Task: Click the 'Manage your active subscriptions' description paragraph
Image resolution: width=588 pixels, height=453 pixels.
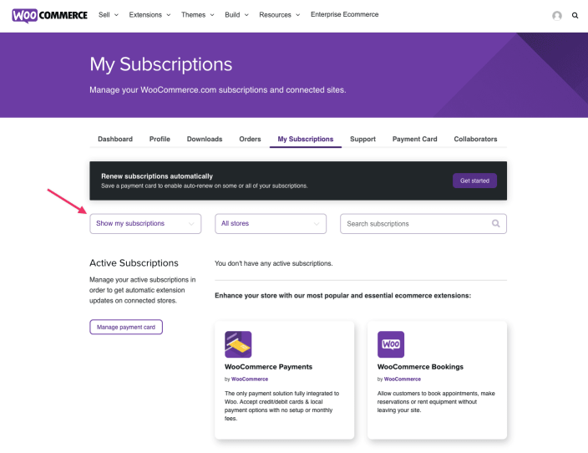Action: (x=143, y=290)
